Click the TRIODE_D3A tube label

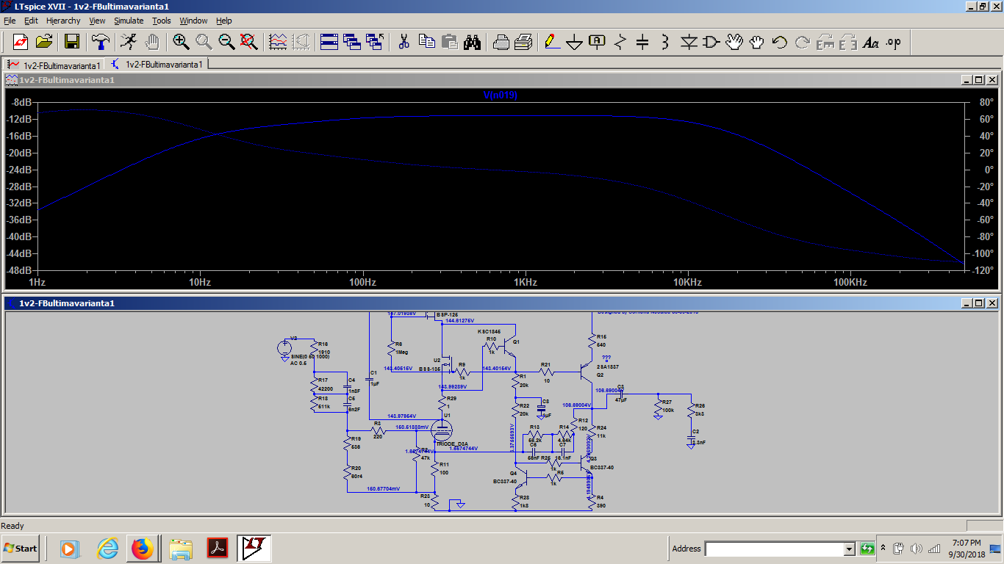[452, 444]
